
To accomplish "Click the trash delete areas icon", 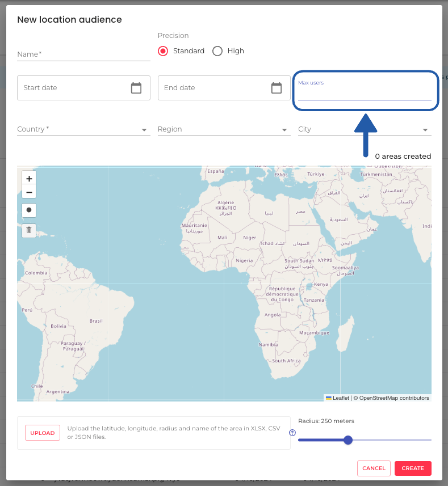I will point(29,230).
